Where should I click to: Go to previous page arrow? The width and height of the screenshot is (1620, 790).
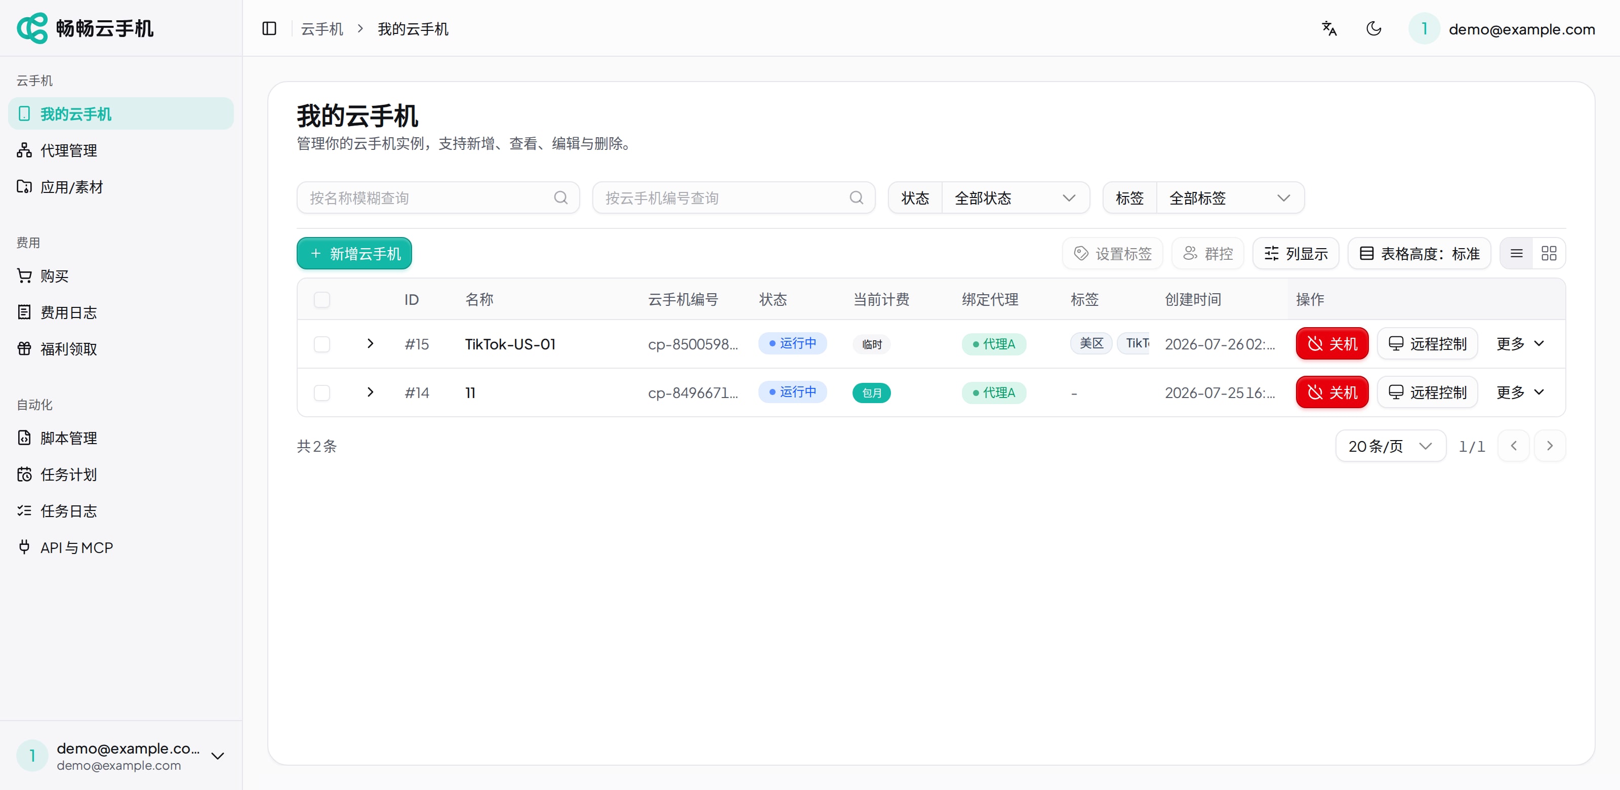coord(1513,446)
